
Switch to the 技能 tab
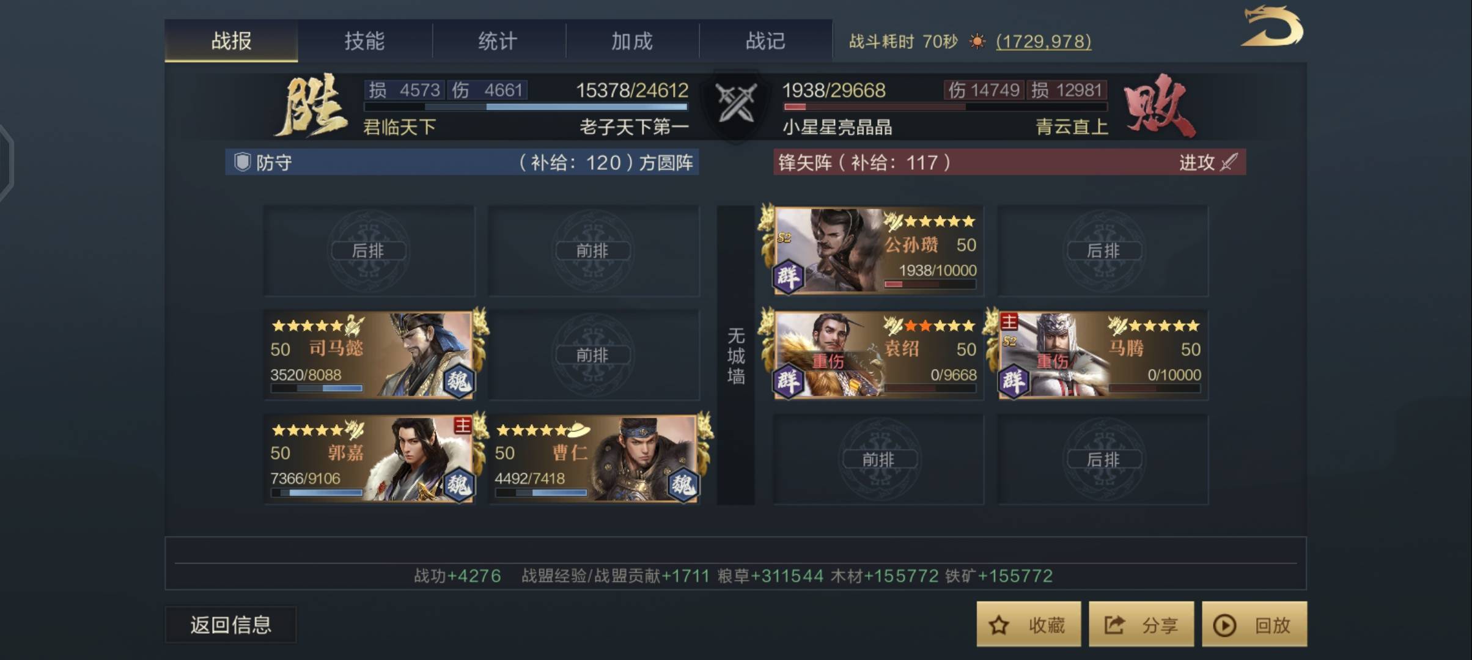pos(364,41)
